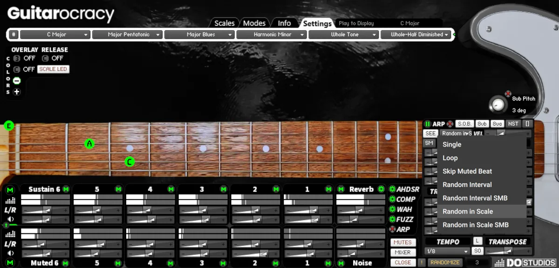
Task: Open FUZZ settings via its green gear
Action: 392,219
